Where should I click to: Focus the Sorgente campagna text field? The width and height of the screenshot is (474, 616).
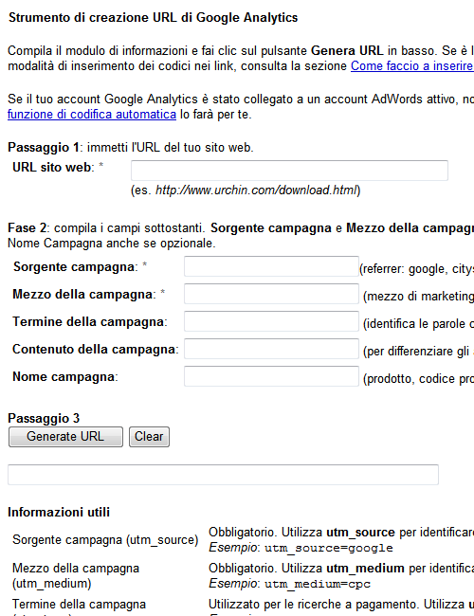271,266
